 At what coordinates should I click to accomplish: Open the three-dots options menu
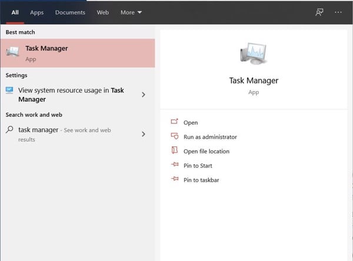[338, 12]
